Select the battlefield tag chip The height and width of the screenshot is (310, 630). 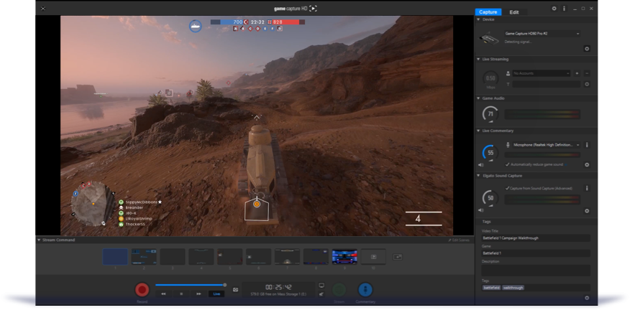[492, 288]
